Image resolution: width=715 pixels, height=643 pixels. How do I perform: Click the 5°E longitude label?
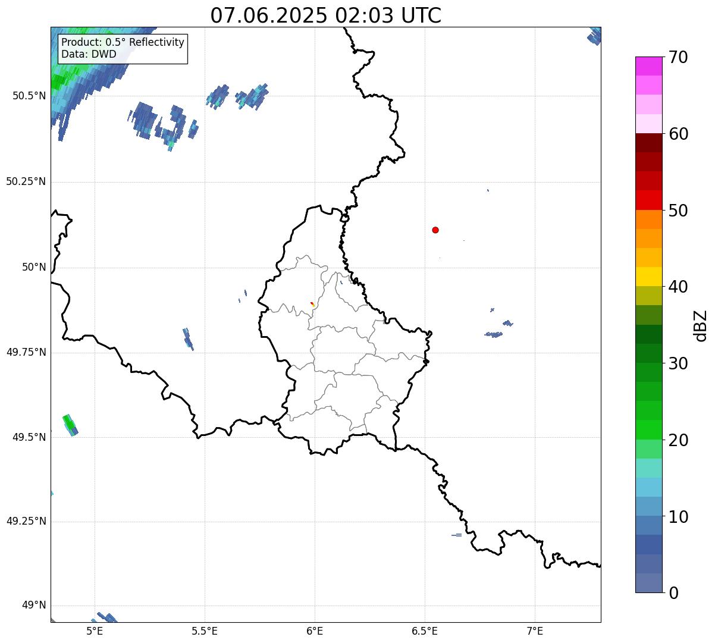(95, 631)
